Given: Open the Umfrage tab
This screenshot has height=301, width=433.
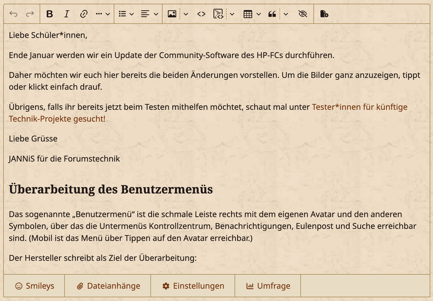Looking at the screenshot, I should pos(268,286).
